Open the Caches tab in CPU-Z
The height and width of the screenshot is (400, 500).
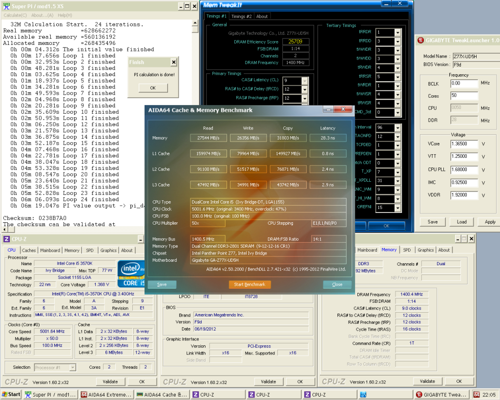click(29, 250)
